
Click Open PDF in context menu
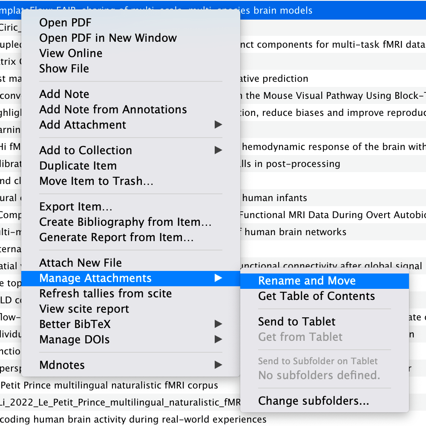coord(65,23)
